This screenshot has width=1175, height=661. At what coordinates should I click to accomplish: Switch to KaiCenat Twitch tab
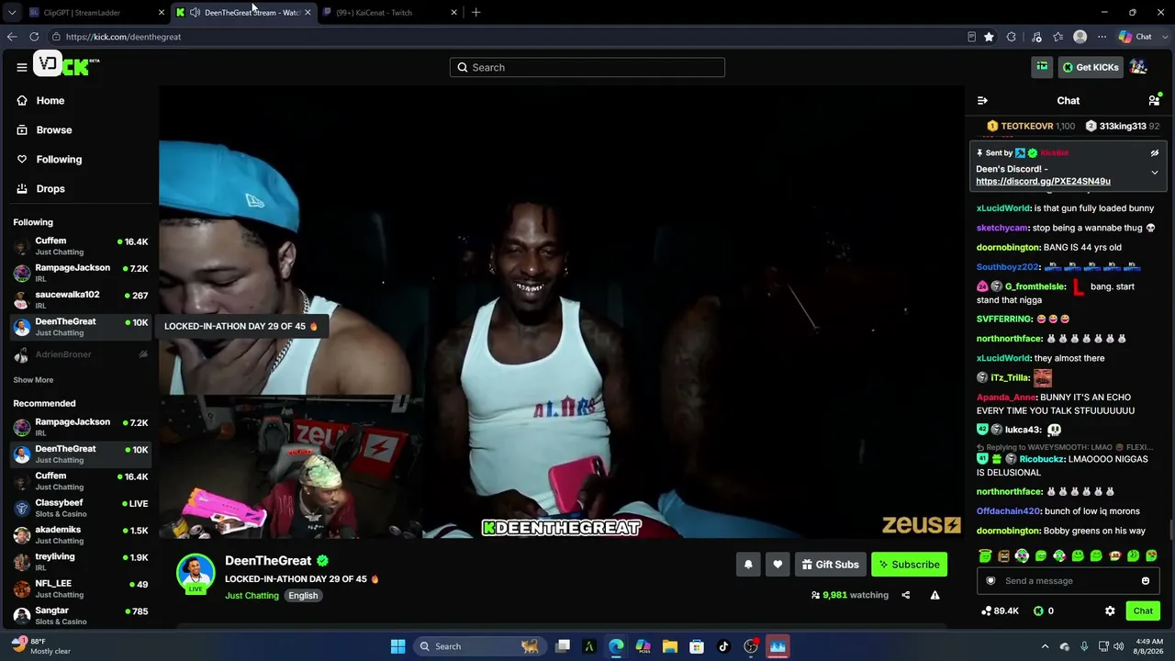pos(388,13)
